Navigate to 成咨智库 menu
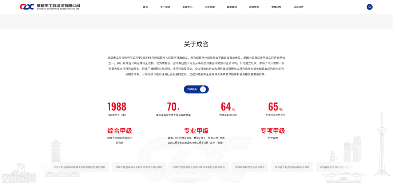 pos(254,7)
